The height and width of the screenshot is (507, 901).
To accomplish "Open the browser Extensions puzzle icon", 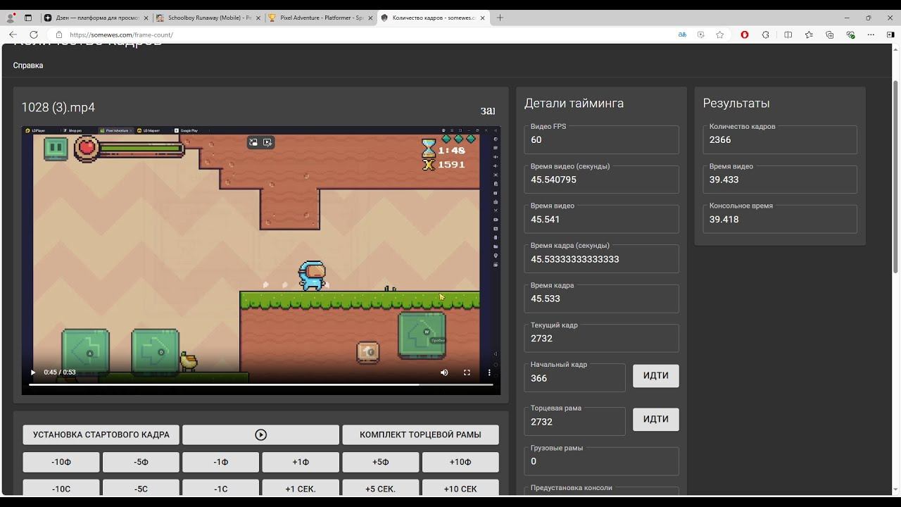I will 766,35.
